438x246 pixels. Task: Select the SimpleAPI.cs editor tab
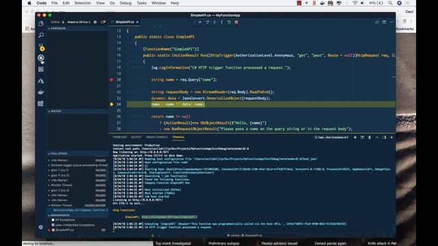click(x=125, y=22)
